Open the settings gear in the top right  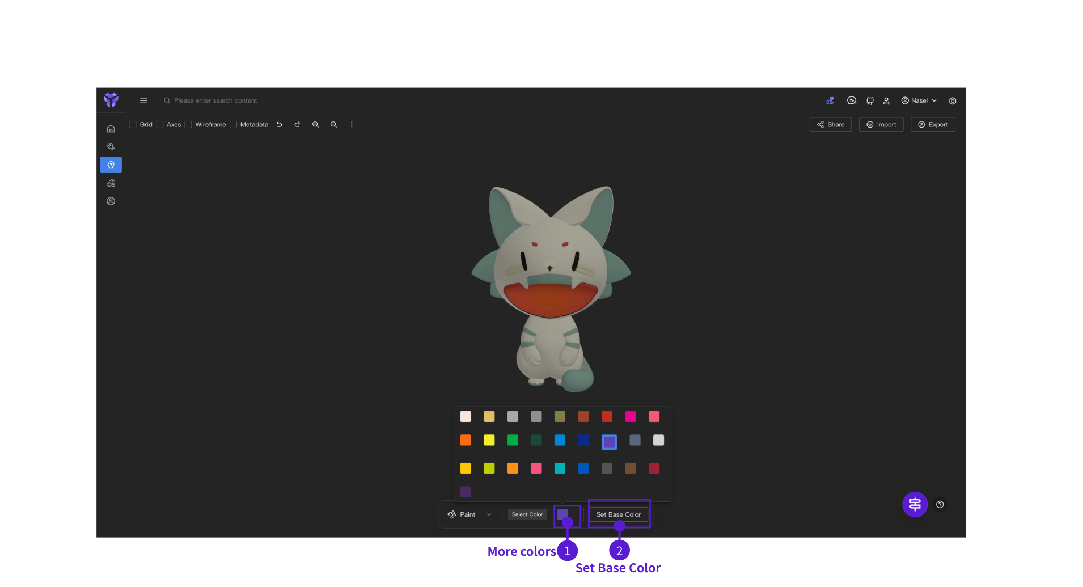(x=952, y=100)
